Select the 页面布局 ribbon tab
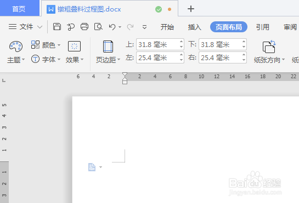299x203 pixels. 229,27
